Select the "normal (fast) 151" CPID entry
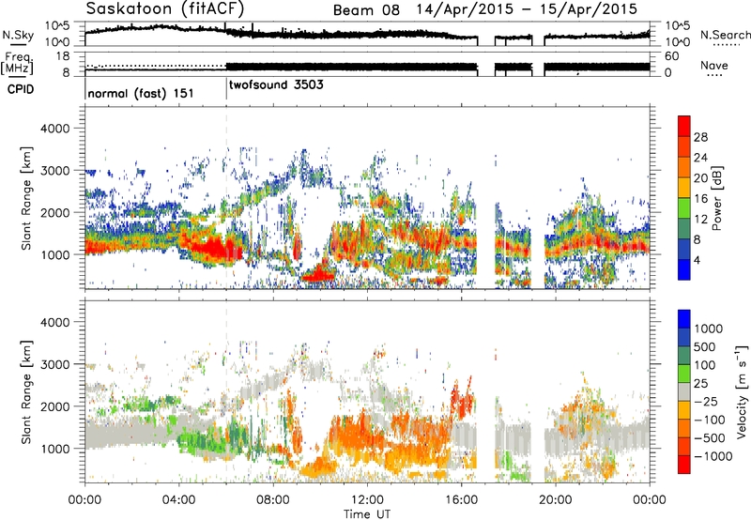751x520 pixels. tap(140, 93)
